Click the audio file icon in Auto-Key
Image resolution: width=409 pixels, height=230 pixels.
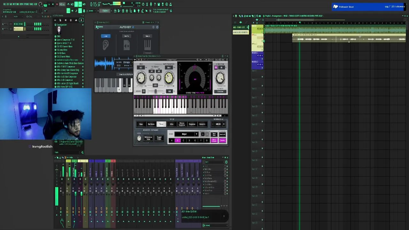point(127,45)
